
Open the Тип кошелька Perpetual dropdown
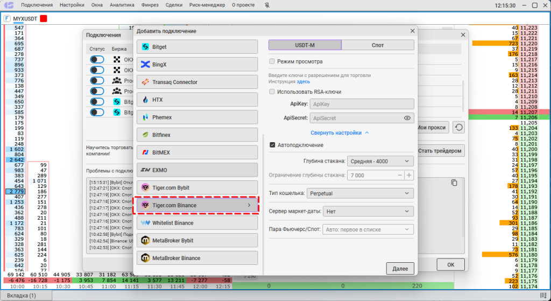pyautogui.click(x=360, y=193)
